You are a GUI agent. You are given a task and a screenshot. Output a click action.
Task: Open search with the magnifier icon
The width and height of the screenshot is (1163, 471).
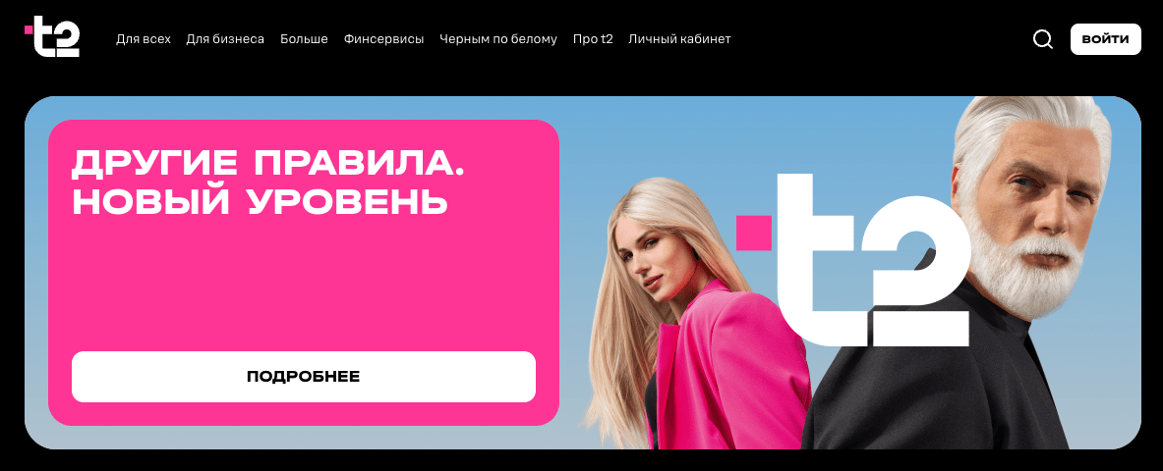tap(1043, 39)
